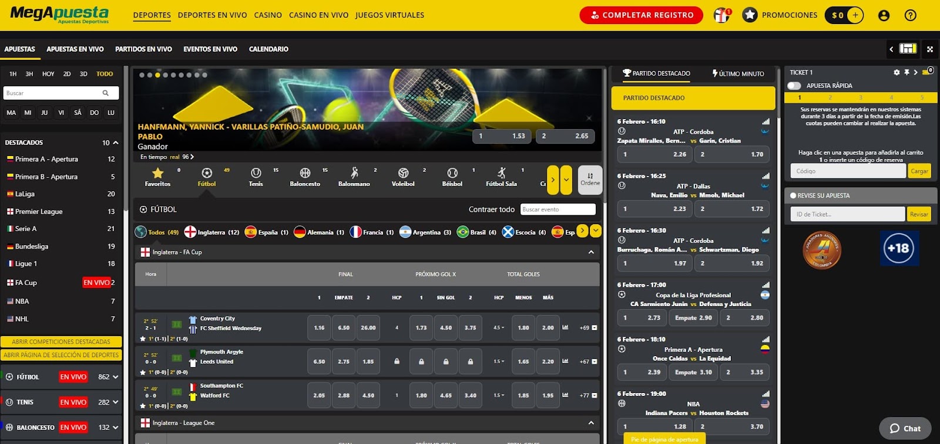Screen dimensions: 940x444
Task: Select the HOY time filter
Action: [48, 74]
